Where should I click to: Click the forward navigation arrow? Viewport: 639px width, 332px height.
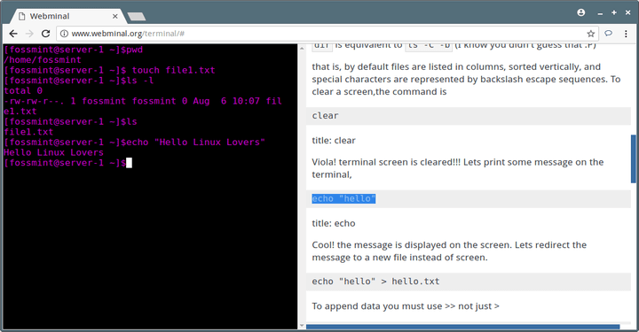[x=29, y=34]
